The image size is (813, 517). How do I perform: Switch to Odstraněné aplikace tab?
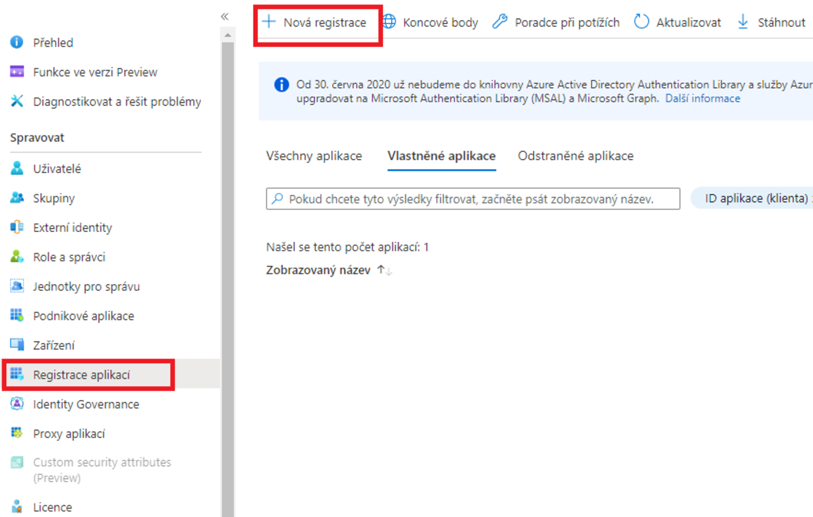click(x=575, y=156)
